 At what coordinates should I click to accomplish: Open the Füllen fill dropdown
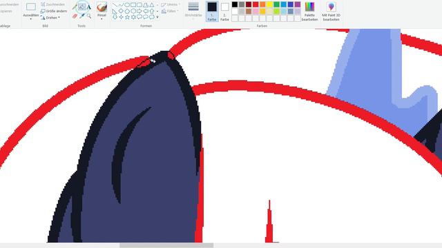(x=170, y=11)
